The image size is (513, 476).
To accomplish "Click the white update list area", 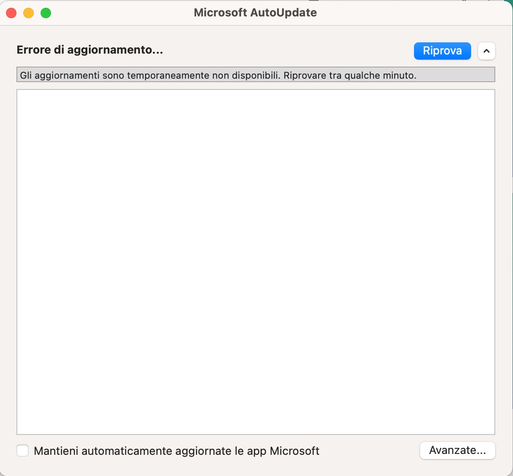I will tap(256, 262).
